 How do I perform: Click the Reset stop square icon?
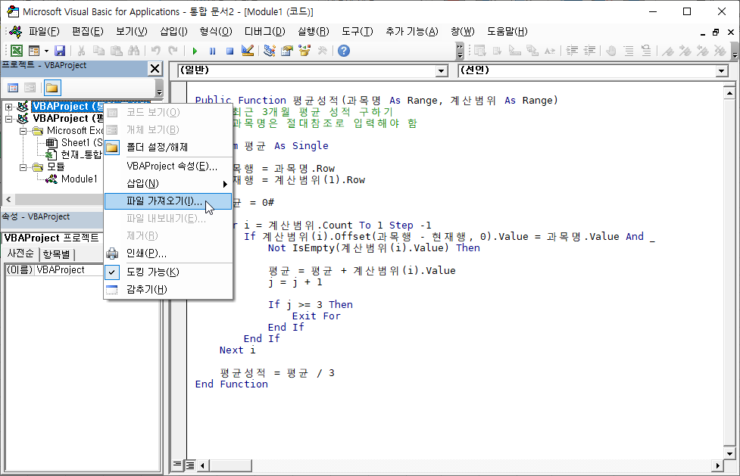[x=229, y=51]
